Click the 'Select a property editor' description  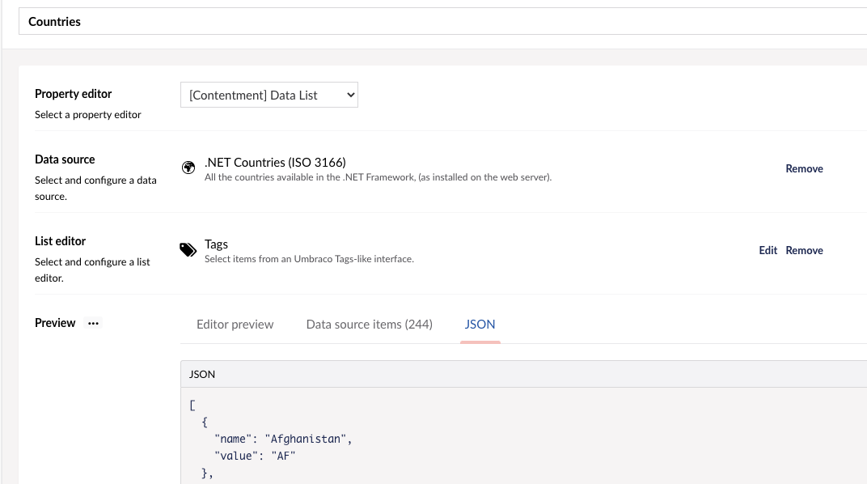coord(88,114)
